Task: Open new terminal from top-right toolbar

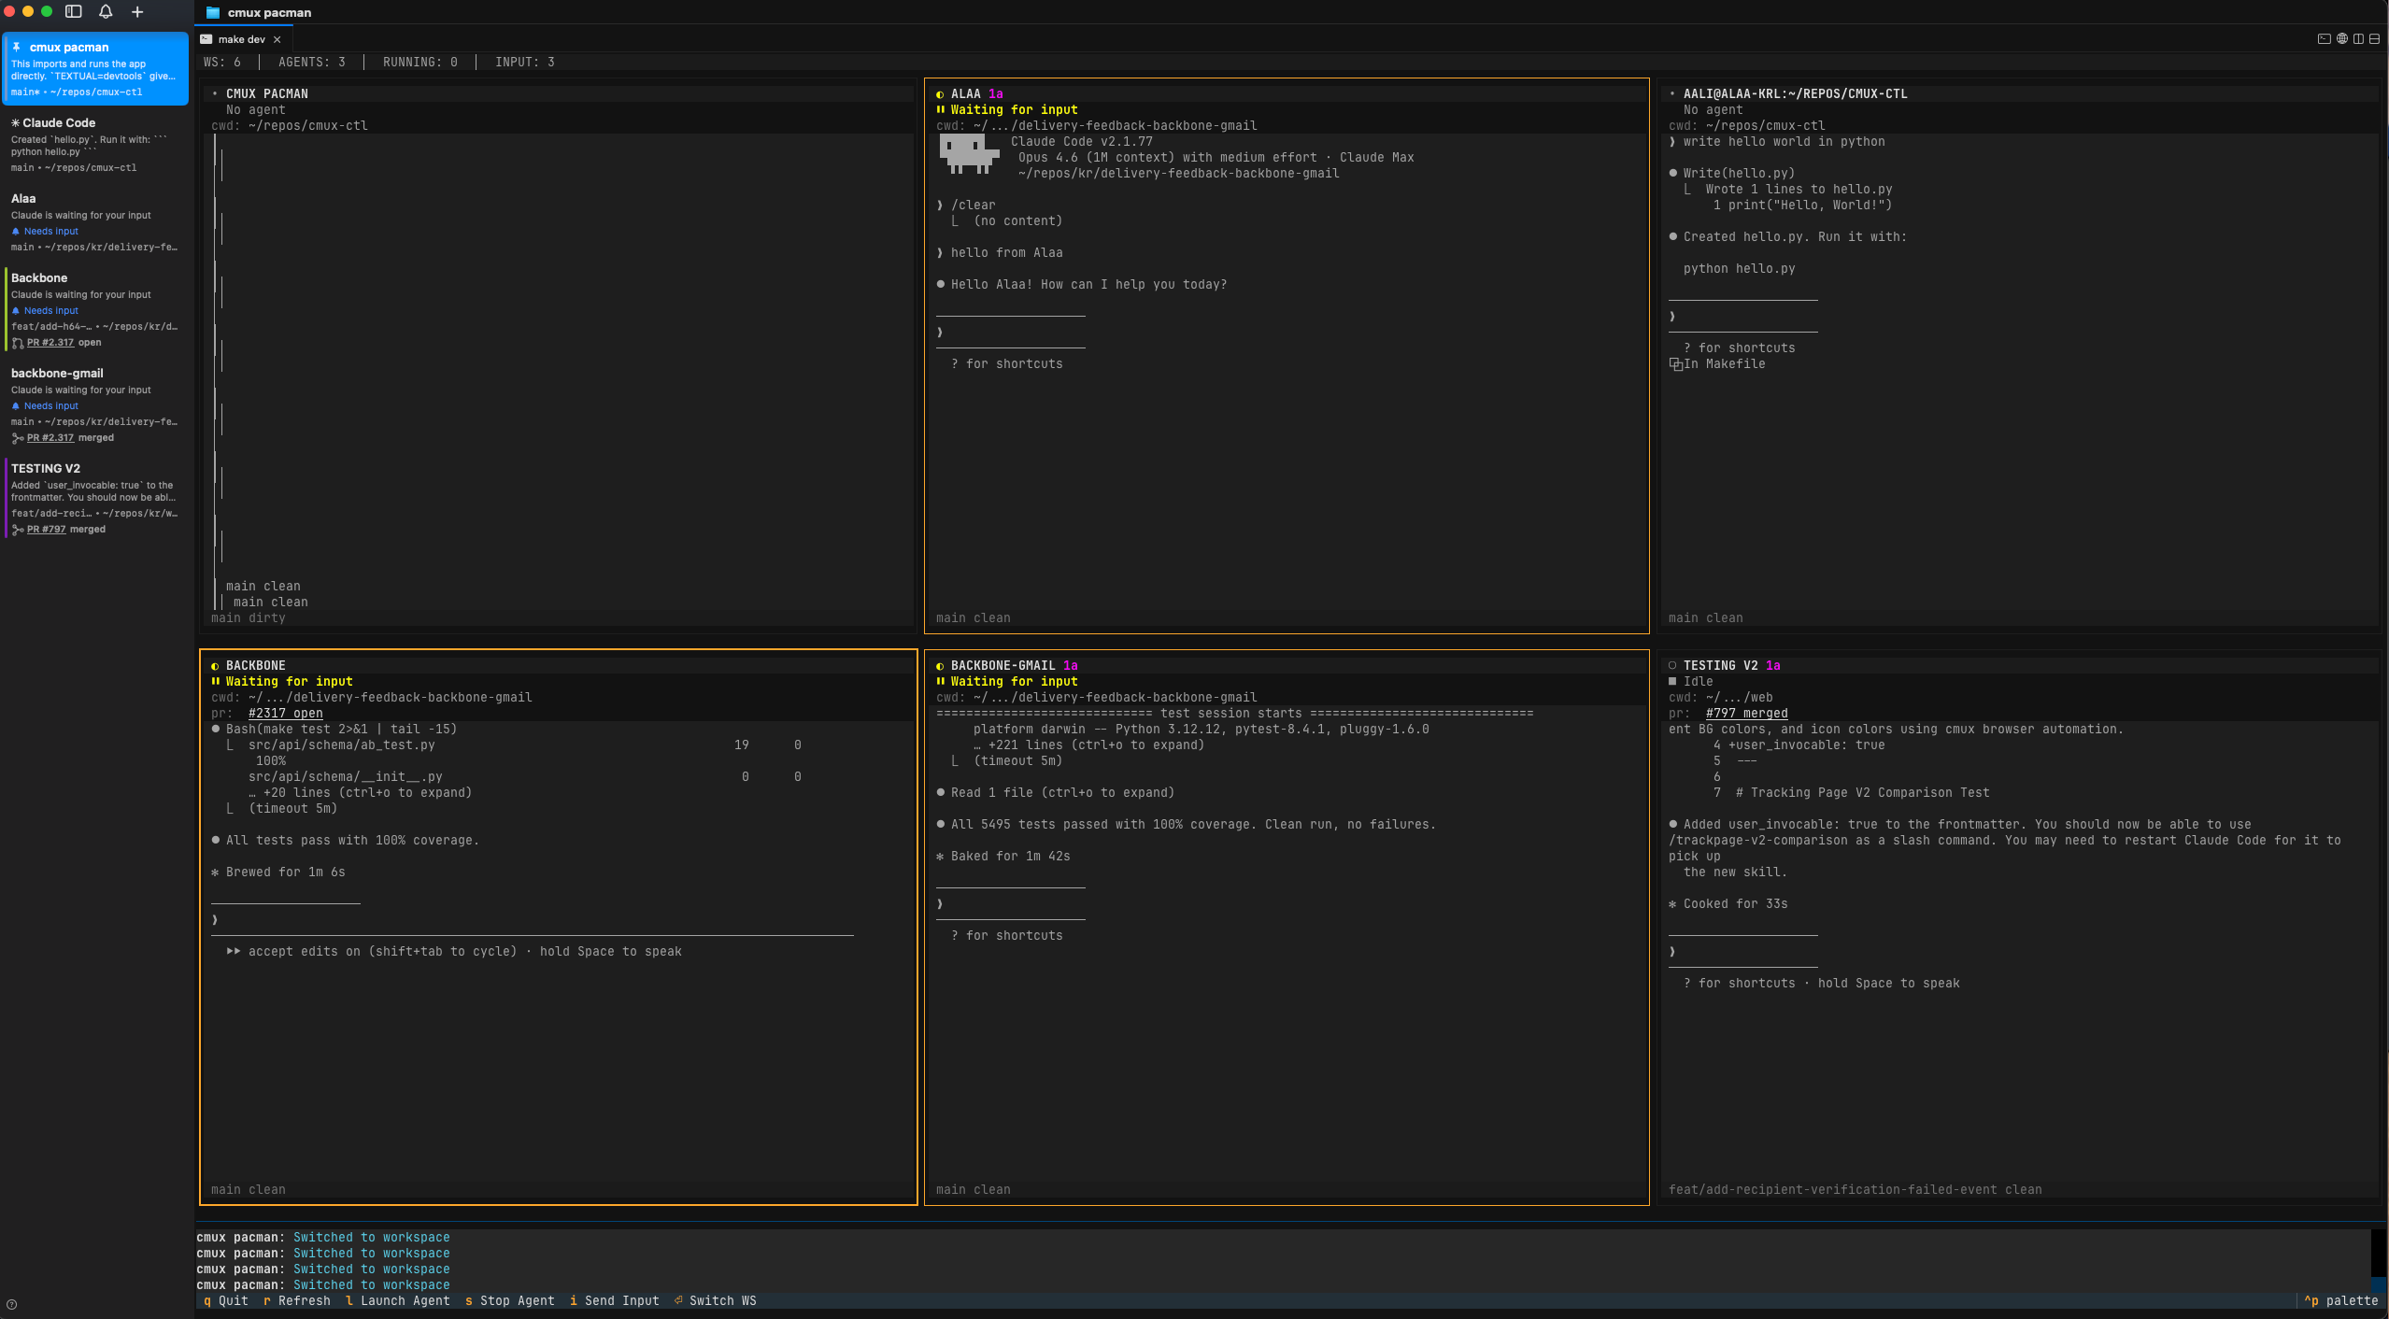Action: click(x=2324, y=39)
